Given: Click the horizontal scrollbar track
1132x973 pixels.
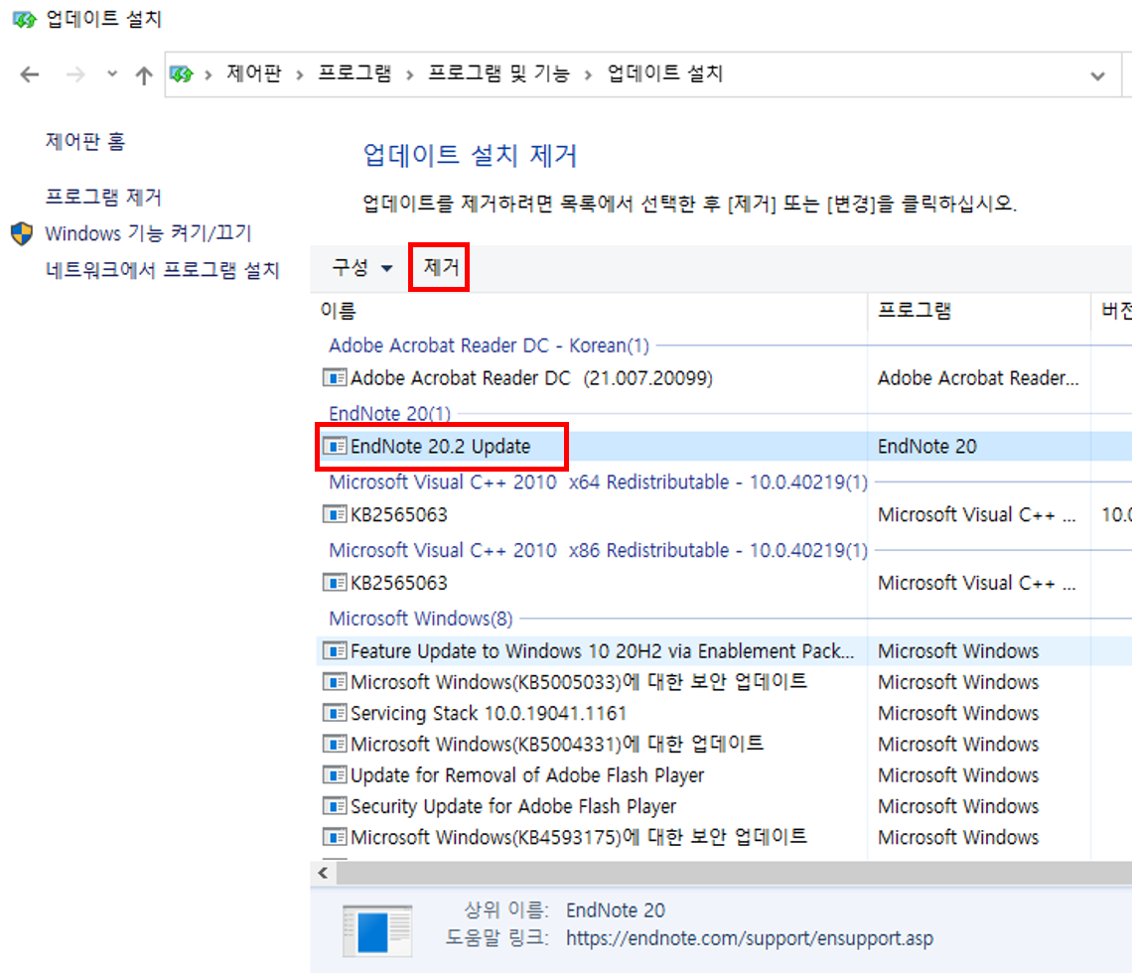Looking at the screenshot, I should pos(734,874).
